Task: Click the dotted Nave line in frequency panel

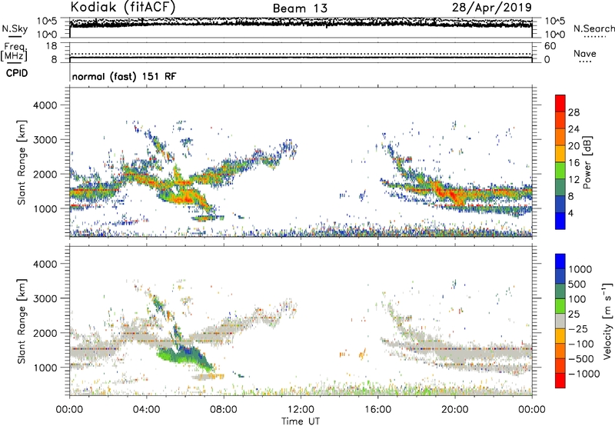Action: coord(301,54)
